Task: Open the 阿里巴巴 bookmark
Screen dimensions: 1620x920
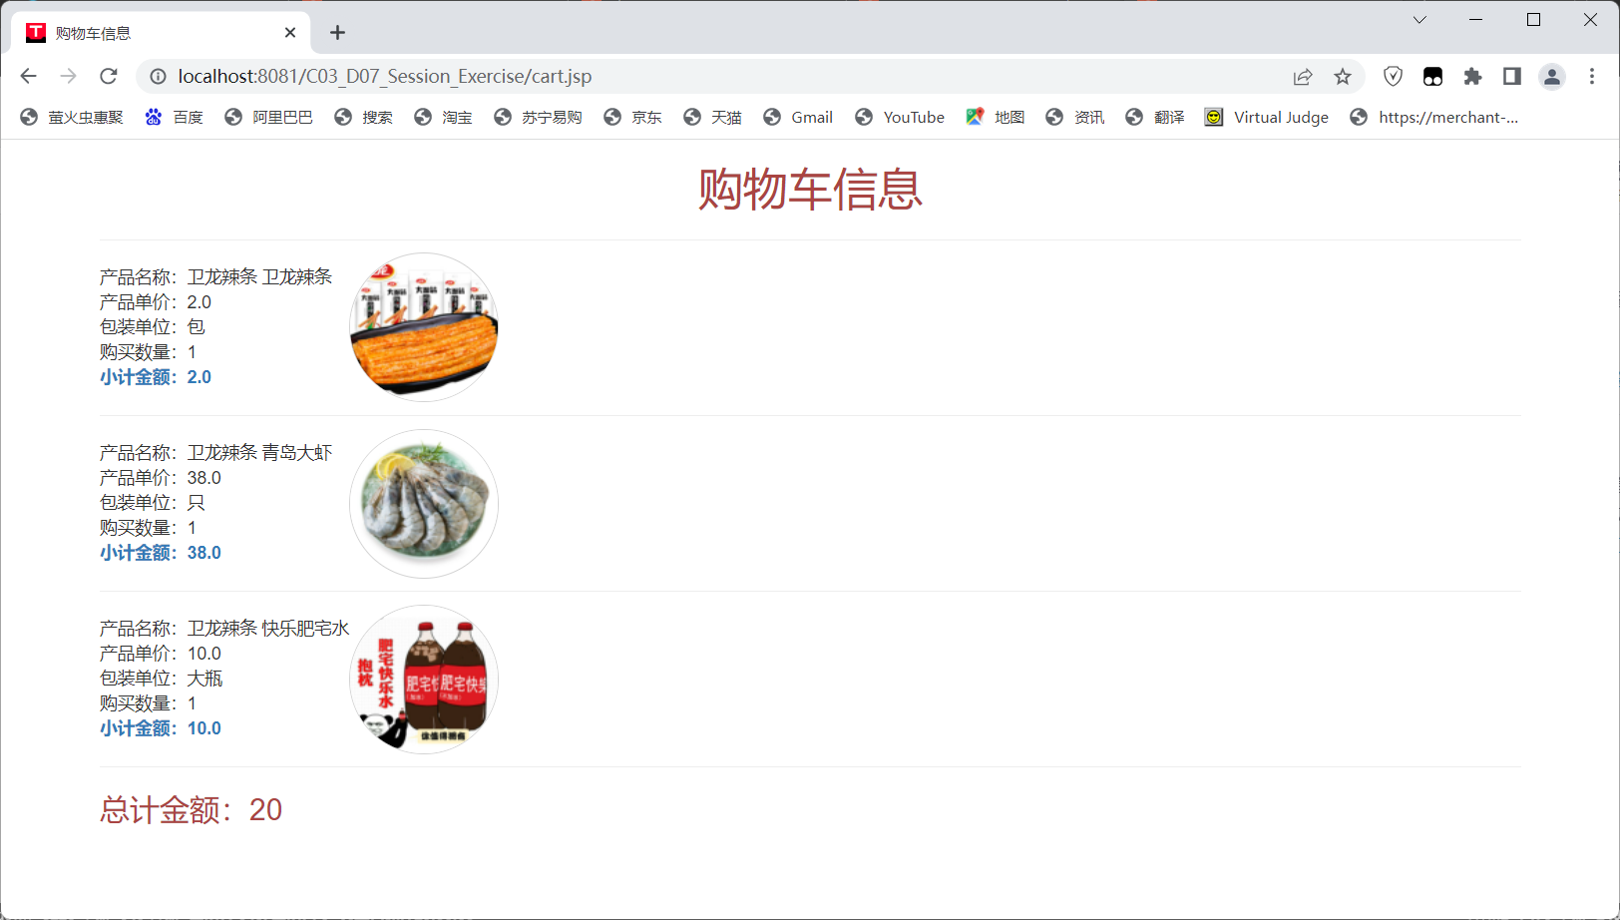Action: 268,117
